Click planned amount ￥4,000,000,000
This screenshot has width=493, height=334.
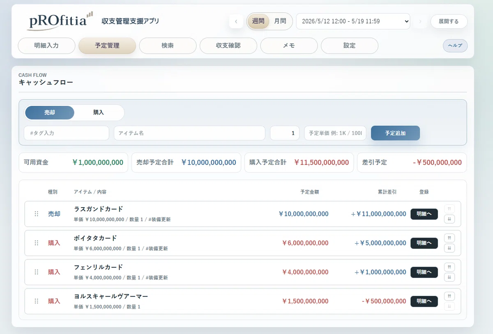pyautogui.click(x=305, y=272)
